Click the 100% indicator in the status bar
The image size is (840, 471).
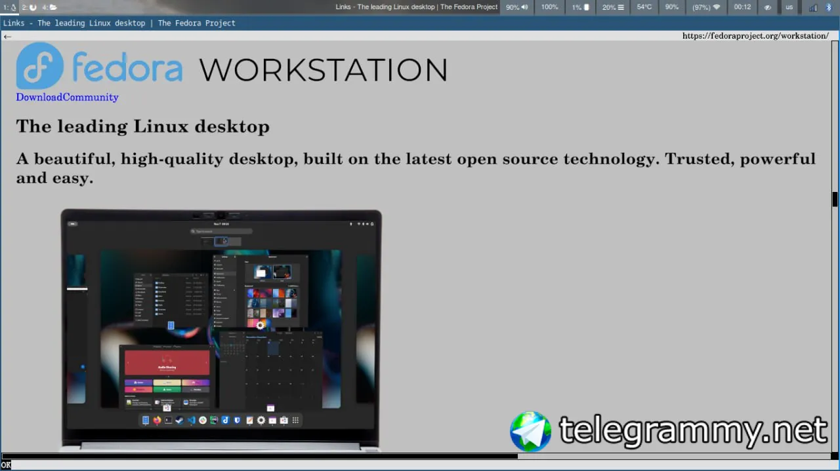[549, 7]
